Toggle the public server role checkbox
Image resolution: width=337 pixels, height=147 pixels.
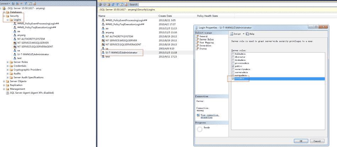click(x=232, y=66)
